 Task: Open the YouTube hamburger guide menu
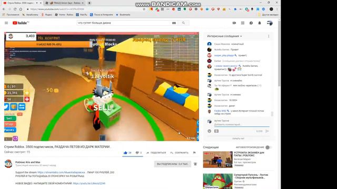tap(6, 23)
